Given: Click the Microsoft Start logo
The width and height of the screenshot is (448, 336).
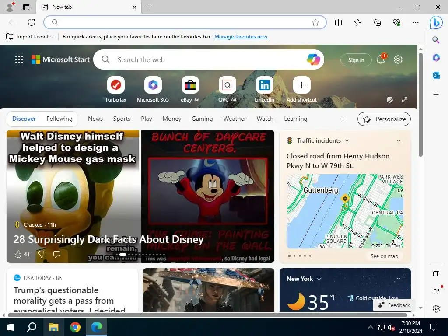Looking at the screenshot, I should (x=60, y=59).
